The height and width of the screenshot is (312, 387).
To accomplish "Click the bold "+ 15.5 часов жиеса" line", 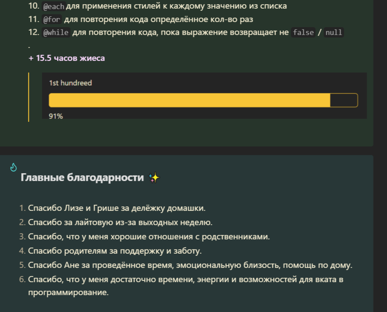I will tap(66, 58).
